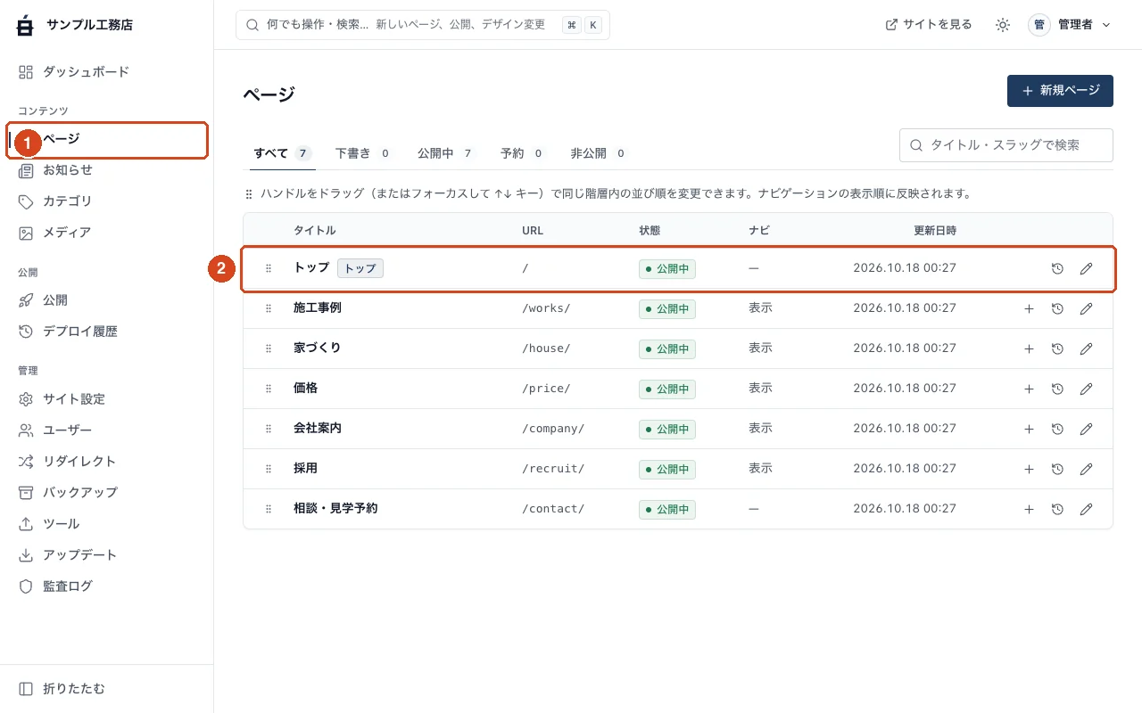Toggle the light/dark theme sun icon
Screen dimensions: 1142x713
click(x=1003, y=25)
